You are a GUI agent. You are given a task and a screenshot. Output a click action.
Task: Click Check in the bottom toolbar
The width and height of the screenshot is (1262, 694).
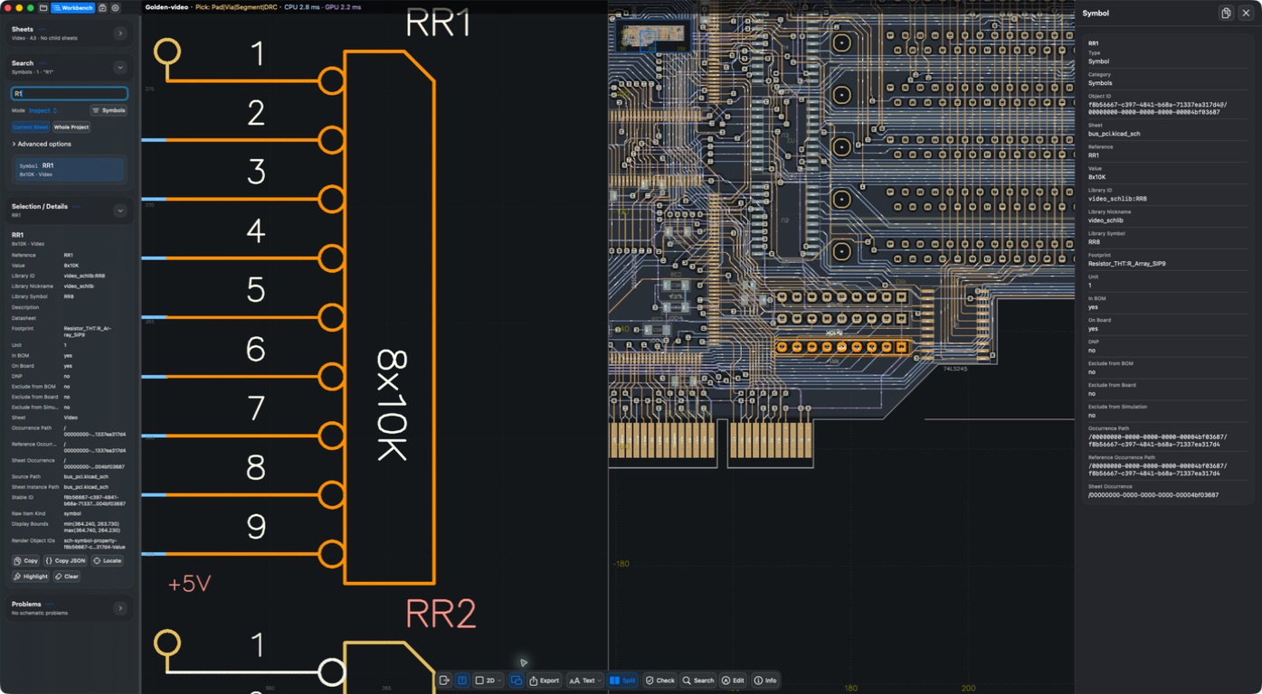coord(660,680)
